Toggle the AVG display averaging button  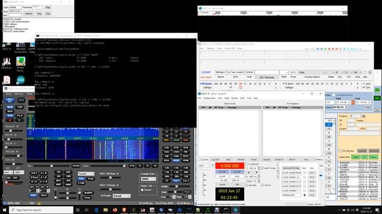(x=81, y=178)
